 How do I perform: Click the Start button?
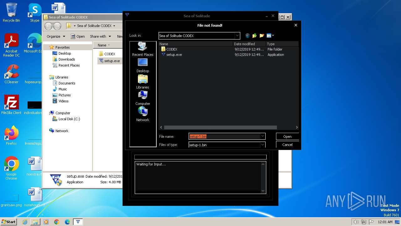(8, 222)
